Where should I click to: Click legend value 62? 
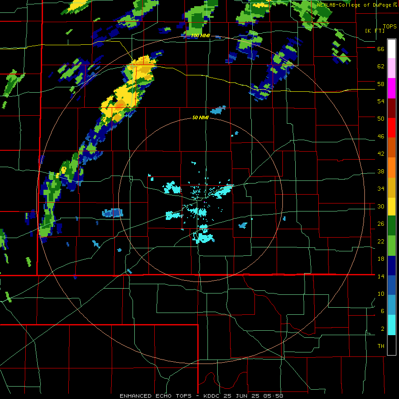(x=381, y=66)
